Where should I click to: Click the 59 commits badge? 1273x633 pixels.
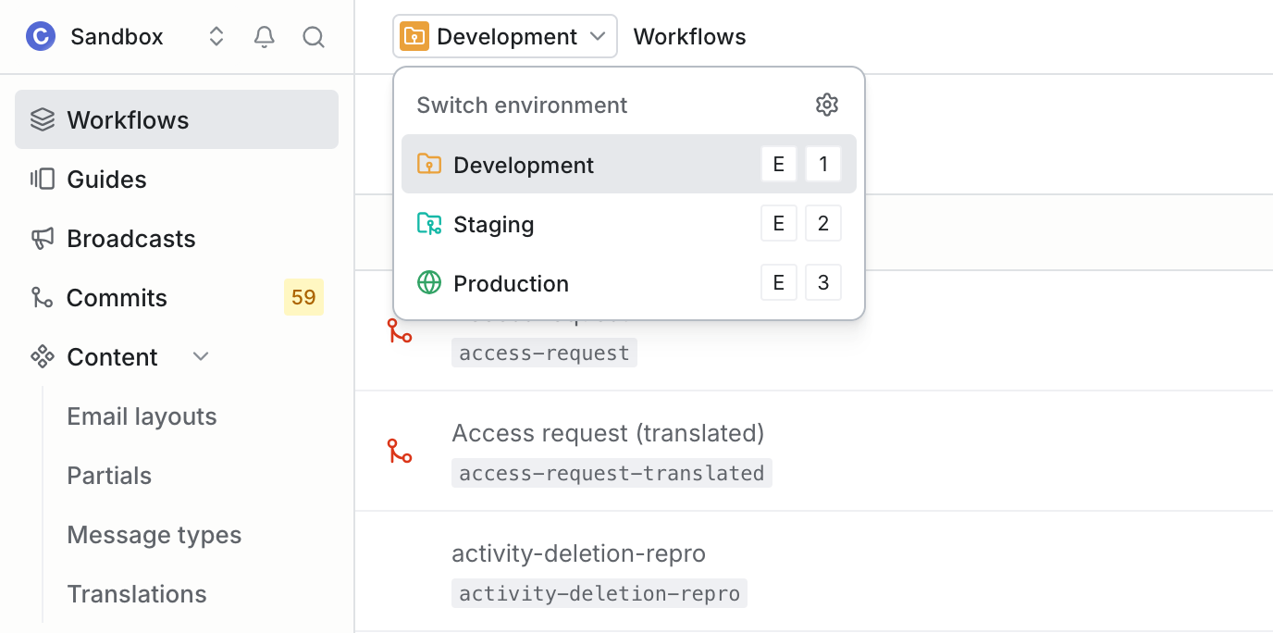pos(303,297)
